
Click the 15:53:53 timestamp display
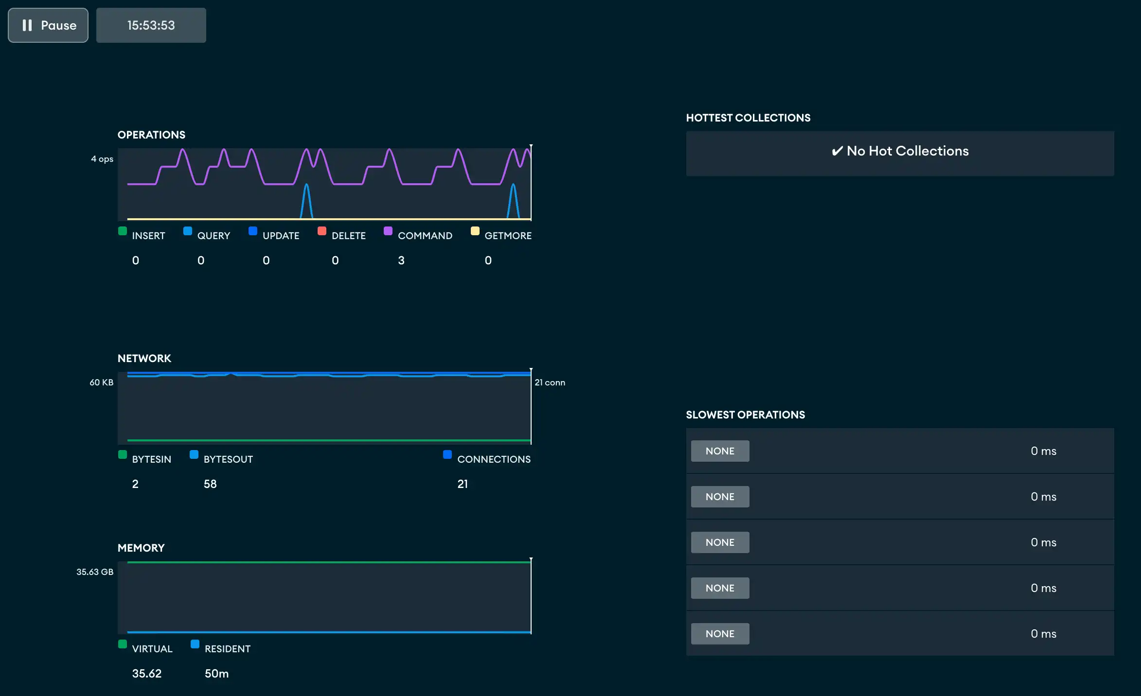[151, 25]
